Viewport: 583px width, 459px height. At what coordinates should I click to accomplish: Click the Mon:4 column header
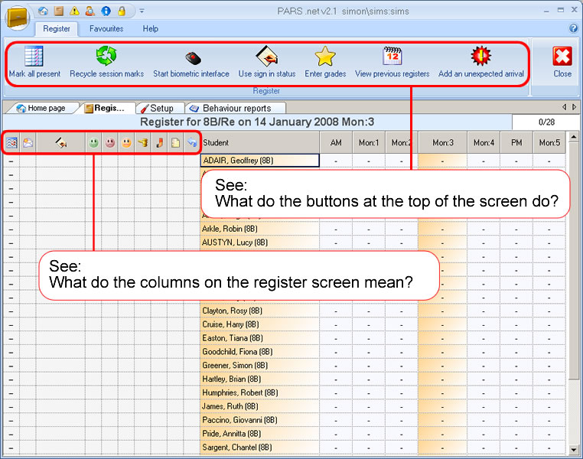[x=484, y=142]
